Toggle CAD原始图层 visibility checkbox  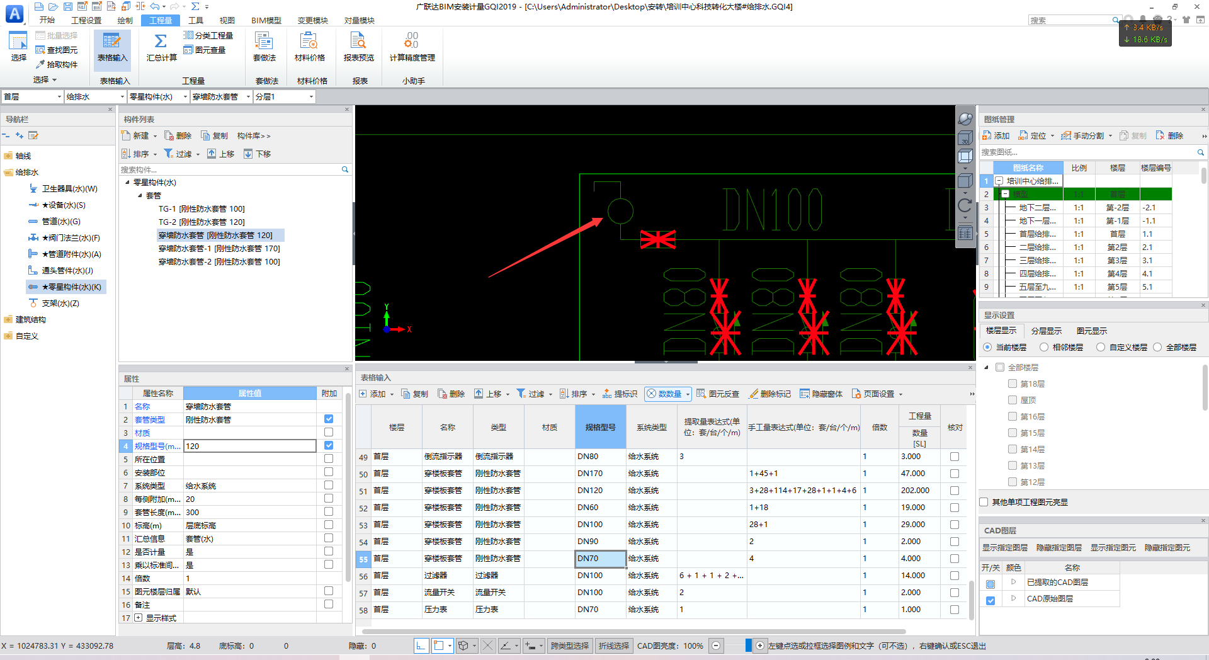click(x=990, y=600)
